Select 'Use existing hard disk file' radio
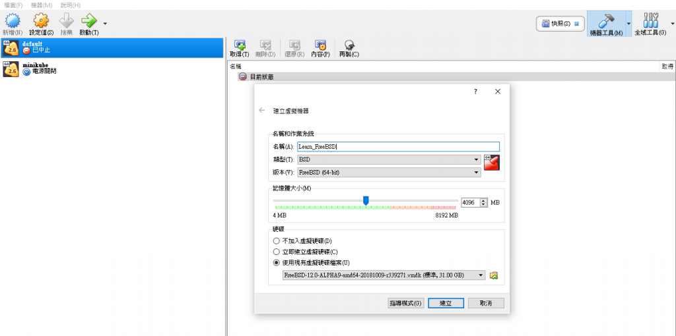Image resolution: width=676 pixels, height=336 pixels. [277, 262]
